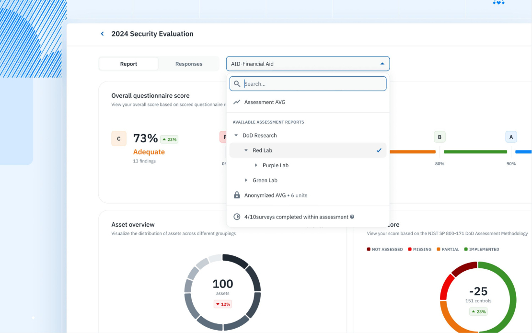Click the green score bar segment
This screenshot has width=532, height=333.
point(475,152)
